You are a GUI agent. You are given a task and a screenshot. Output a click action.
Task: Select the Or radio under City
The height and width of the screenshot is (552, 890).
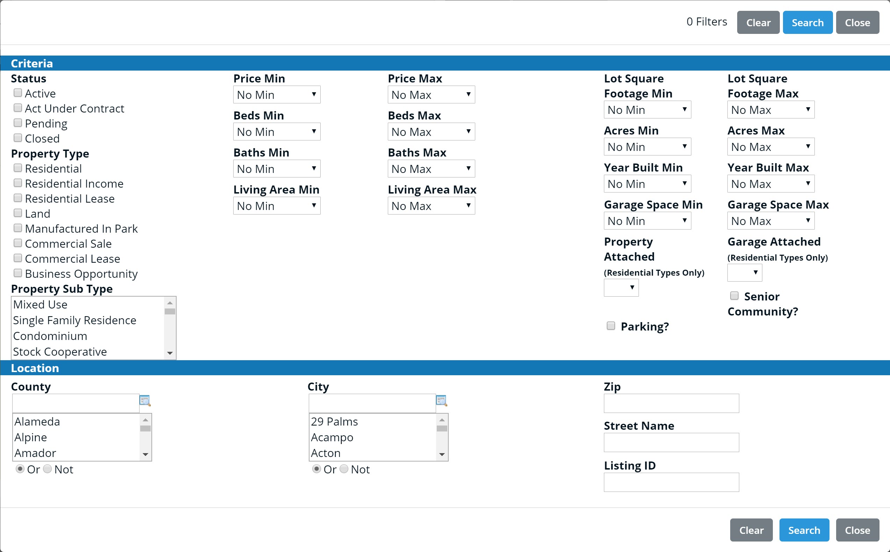(316, 469)
